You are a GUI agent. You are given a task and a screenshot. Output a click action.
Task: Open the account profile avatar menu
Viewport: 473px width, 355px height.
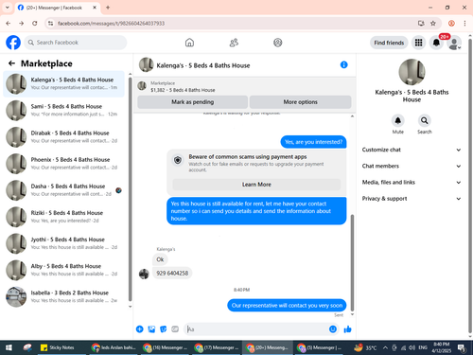tap(454, 43)
